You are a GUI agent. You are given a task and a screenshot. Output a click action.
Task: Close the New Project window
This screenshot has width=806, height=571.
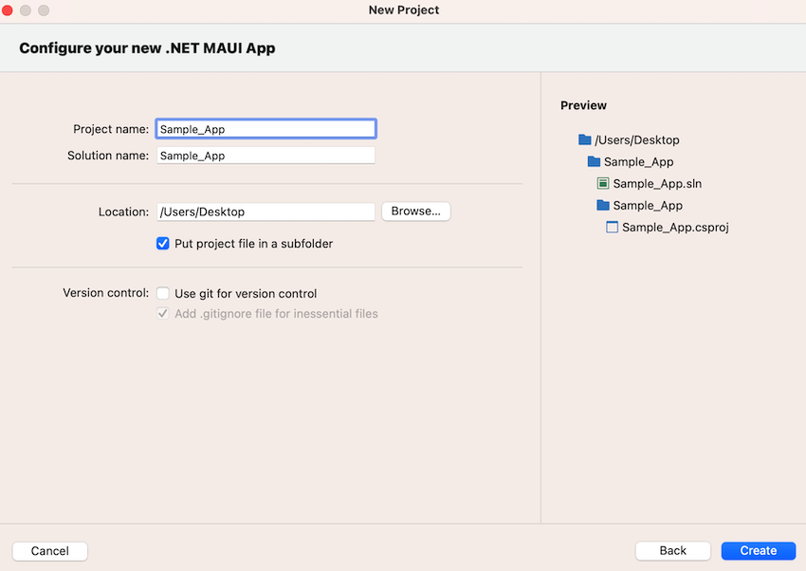point(8,10)
